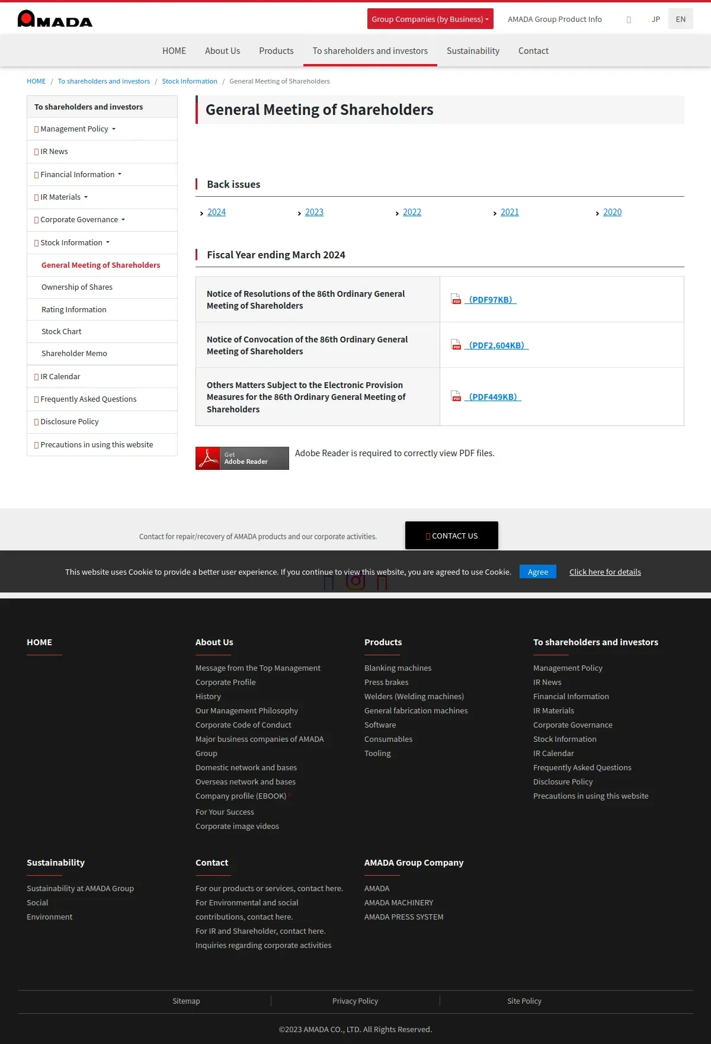Open Frequently Asked Questions in sidebar
The width and height of the screenshot is (711, 1044).
(102, 399)
